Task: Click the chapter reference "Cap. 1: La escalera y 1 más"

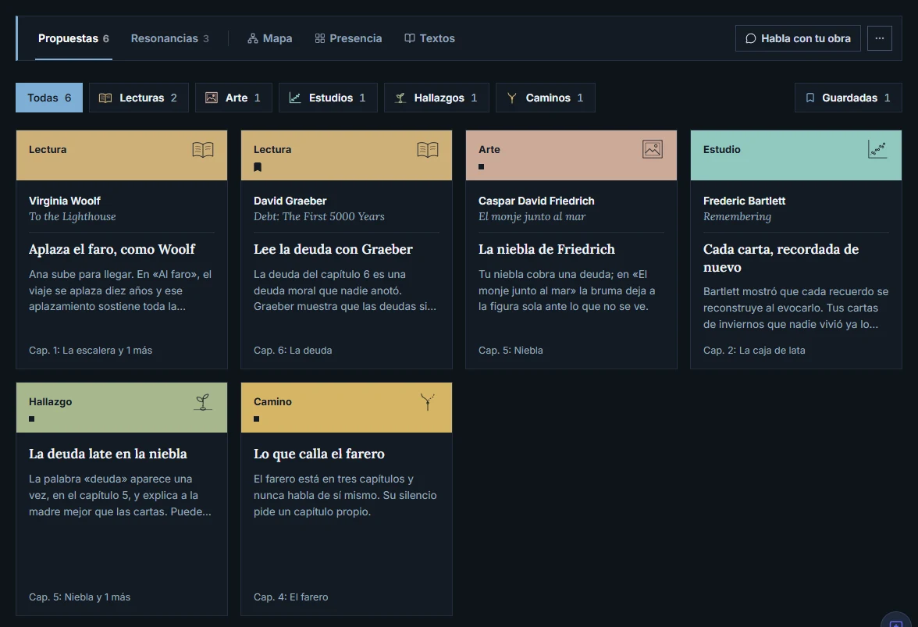Action: [x=91, y=350]
